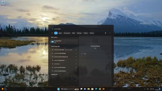162x91 pixels.
Task: Switch to the Documents filter tab
Action: coord(67,33)
